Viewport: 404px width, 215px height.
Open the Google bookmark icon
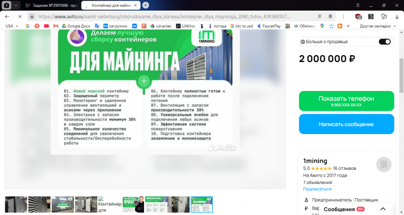(27, 26)
